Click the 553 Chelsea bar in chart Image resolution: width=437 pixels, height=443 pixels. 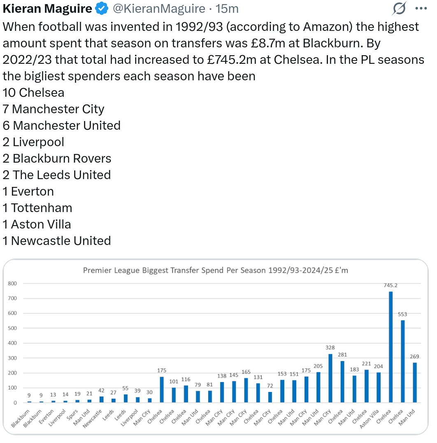pos(403,361)
